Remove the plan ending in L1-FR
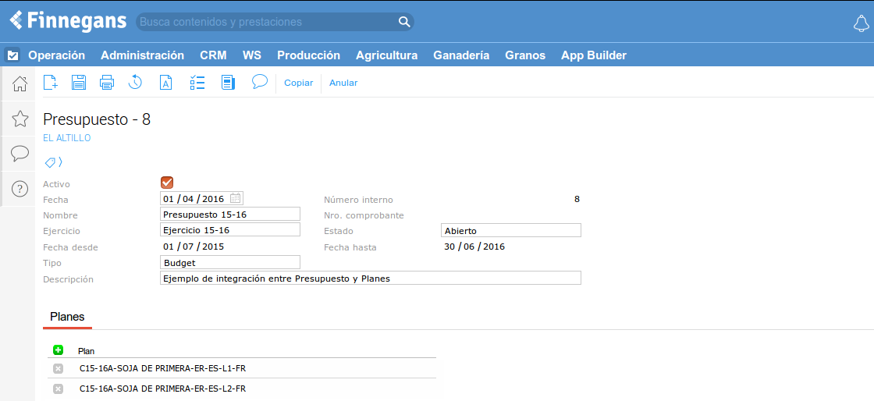 (58, 369)
